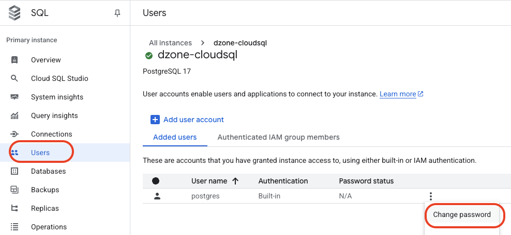Screen dimensions: 511x235
Task: Click the Add user account button
Action: coord(187,120)
